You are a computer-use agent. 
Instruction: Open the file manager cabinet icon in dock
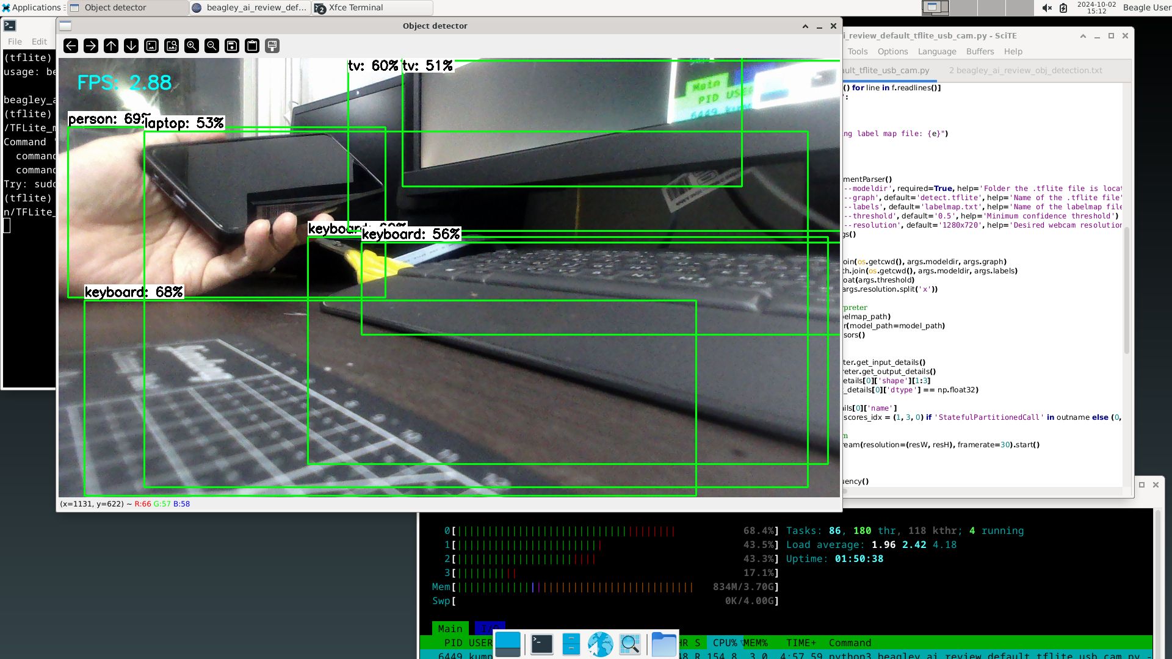pos(571,644)
